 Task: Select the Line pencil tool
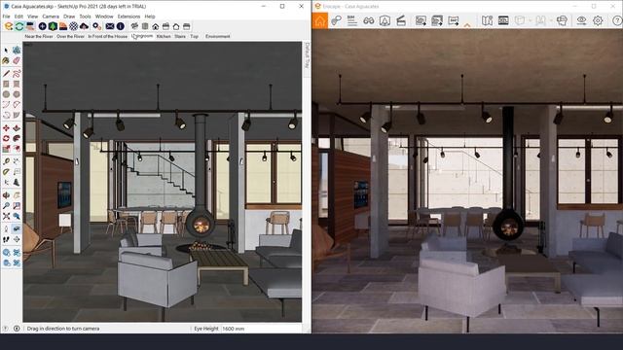[6, 74]
